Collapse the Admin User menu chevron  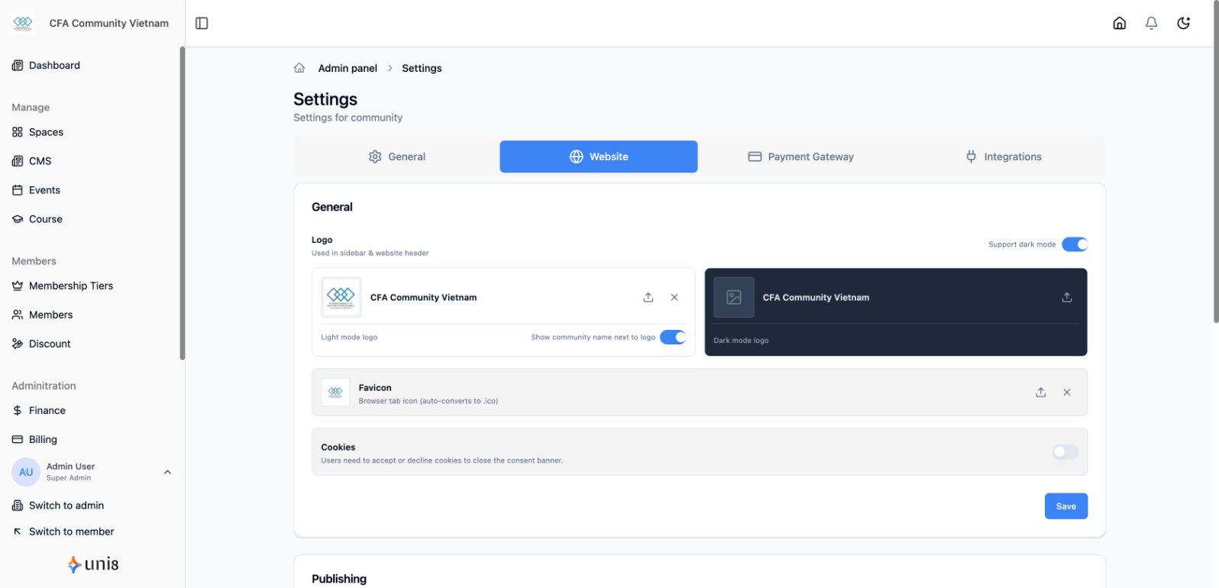click(x=167, y=472)
